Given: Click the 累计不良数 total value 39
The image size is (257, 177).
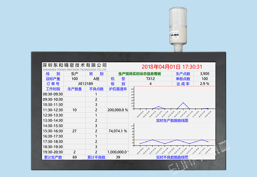Looking at the screenshot, I should [x=118, y=157].
